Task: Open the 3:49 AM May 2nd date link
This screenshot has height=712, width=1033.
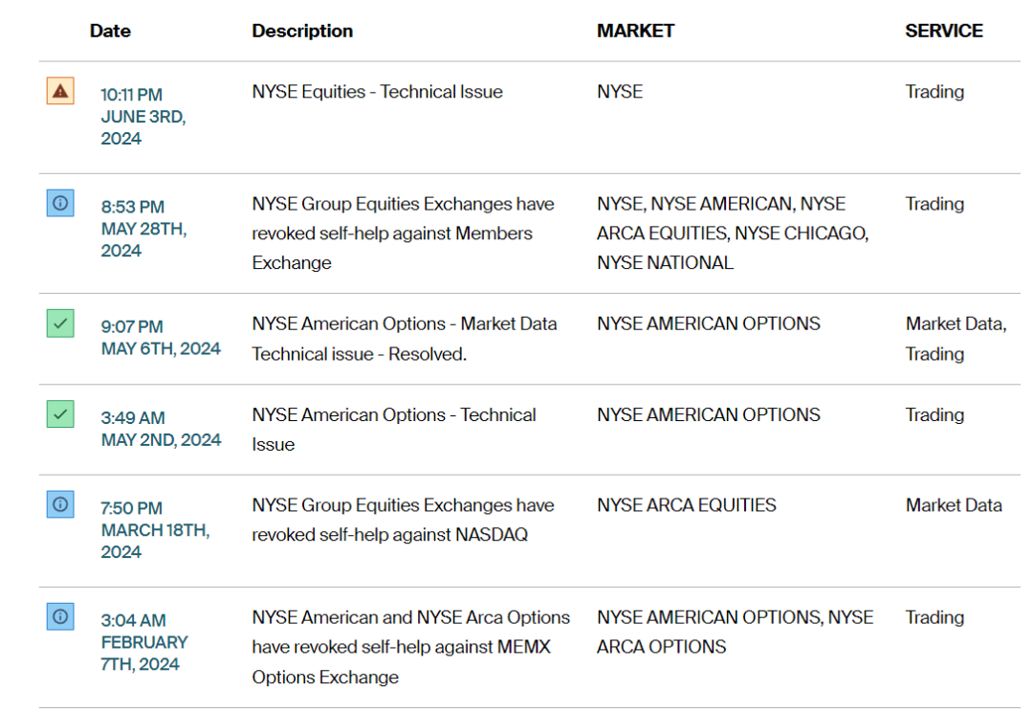Action: click(161, 429)
